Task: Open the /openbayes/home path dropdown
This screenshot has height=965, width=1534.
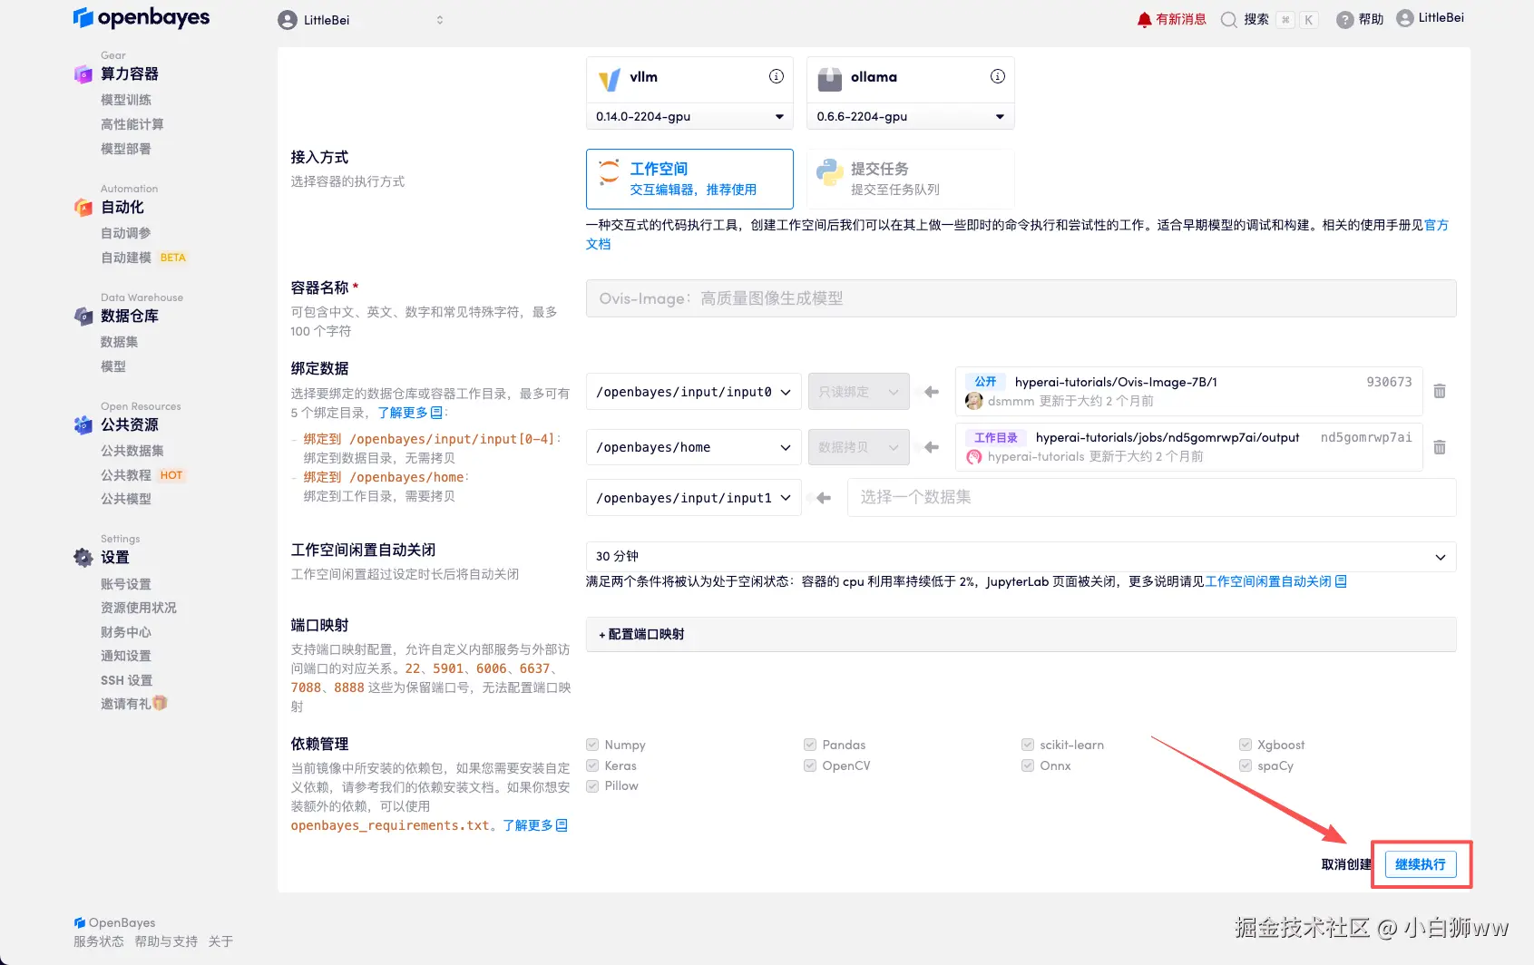Action: 694,447
